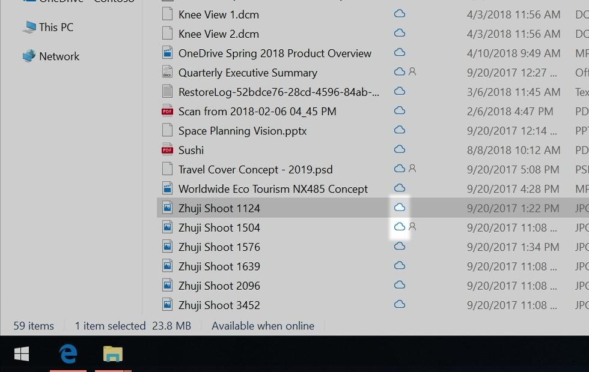Click the image icon of Worldwide Eco Tourism NX485 Concept
This screenshot has width=589, height=372.
[167, 188]
